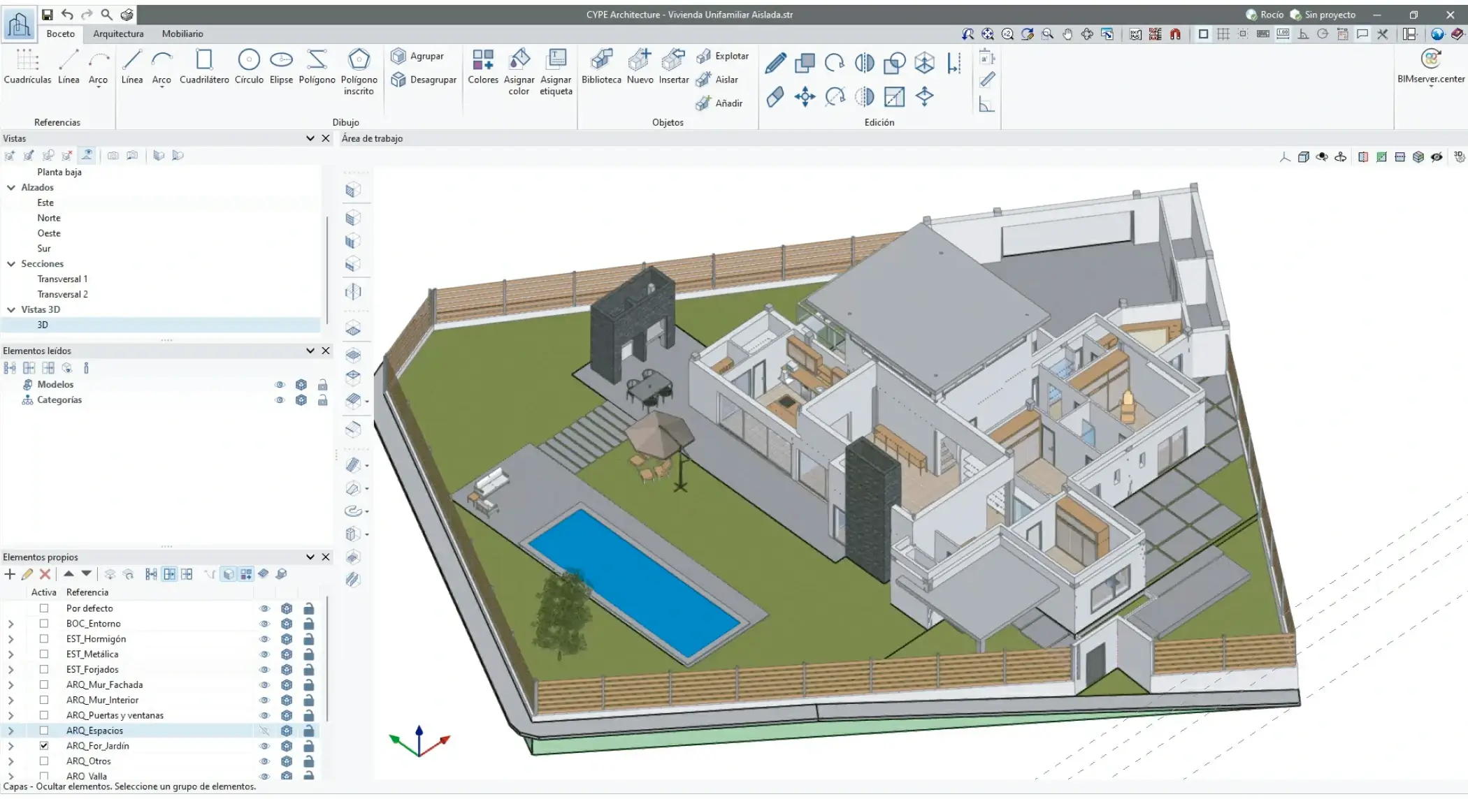Switch to the Arquitectura tab

click(x=118, y=34)
